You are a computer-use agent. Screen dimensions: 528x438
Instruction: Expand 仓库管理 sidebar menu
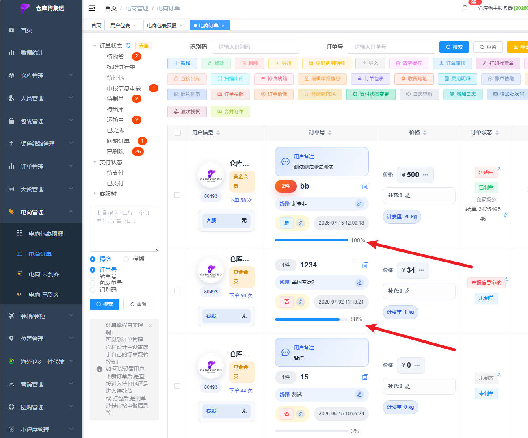pyautogui.click(x=41, y=76)
